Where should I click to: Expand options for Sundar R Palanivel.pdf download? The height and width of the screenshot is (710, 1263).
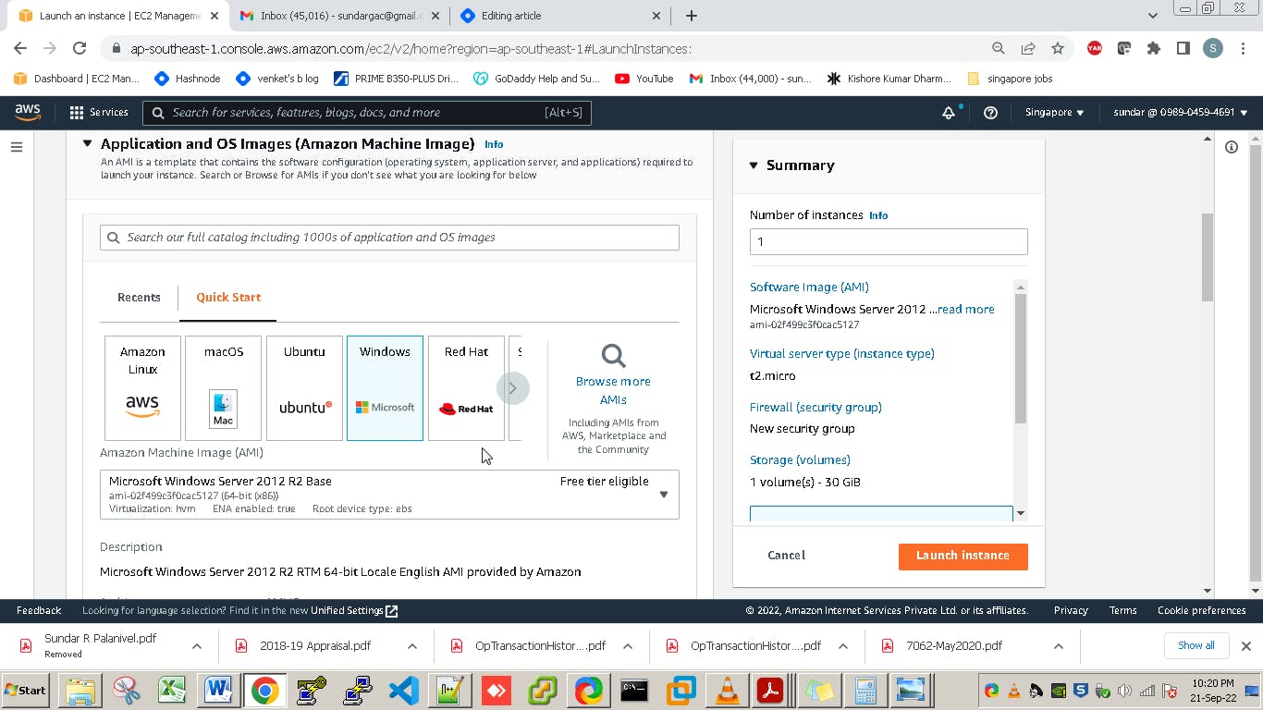(197, 646)
